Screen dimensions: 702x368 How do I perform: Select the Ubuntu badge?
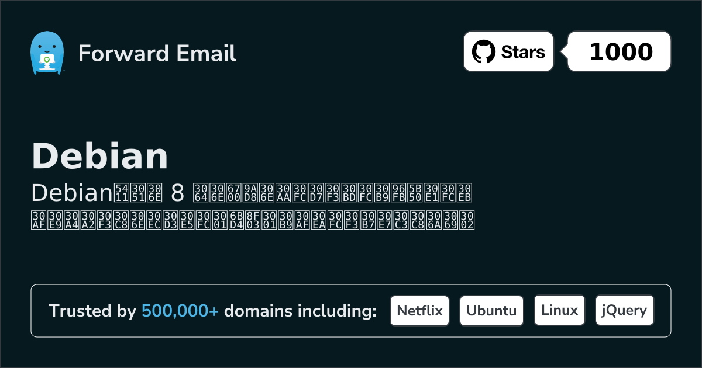point(491,311)
